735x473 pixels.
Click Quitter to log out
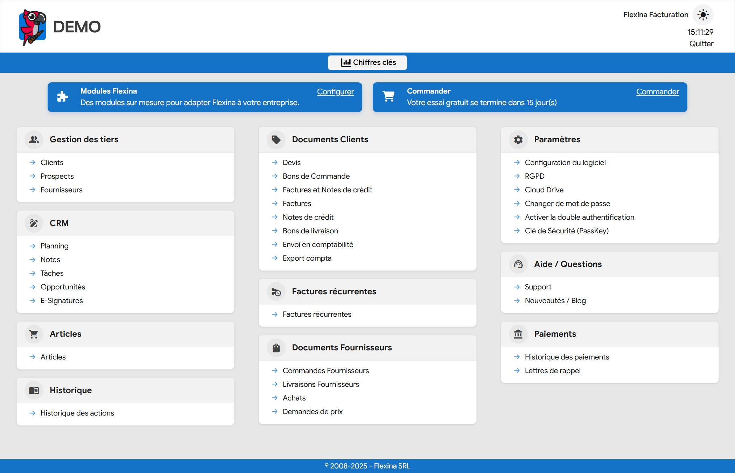[701, 43]
